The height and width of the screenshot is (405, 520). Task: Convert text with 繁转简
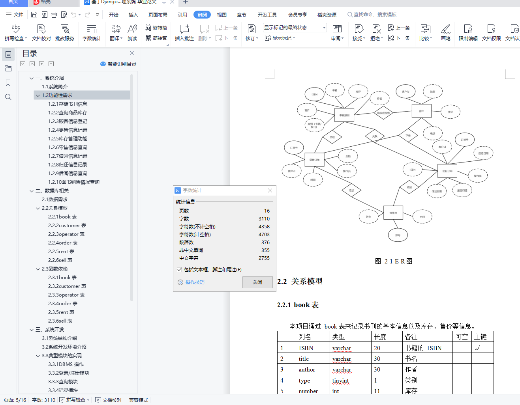[x=156, y=28]
